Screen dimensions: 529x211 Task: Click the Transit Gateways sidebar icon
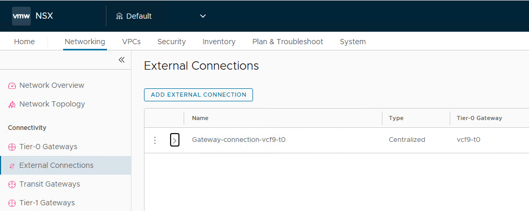click(12, 184)
